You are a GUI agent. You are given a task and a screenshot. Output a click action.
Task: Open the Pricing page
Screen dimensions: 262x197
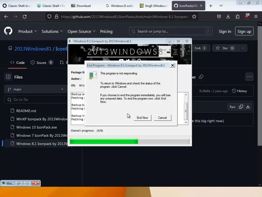point(106,31)
